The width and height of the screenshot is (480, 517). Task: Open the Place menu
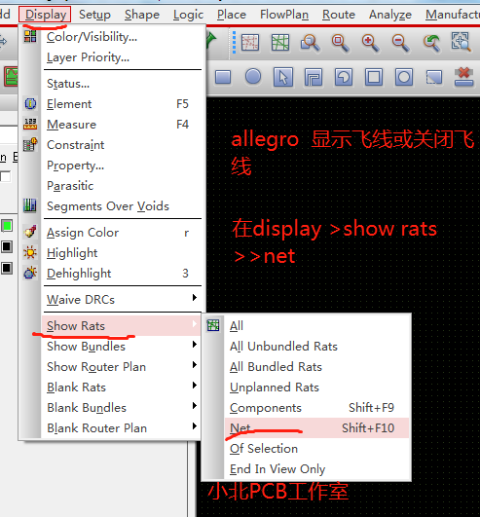click(x=232, y=15)
